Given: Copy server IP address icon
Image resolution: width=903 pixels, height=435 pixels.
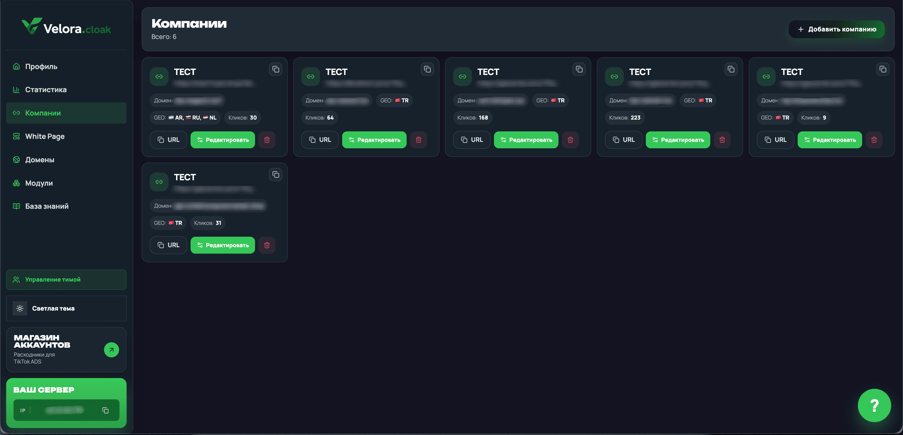Looking at the screenshot, I should (105, 410).
